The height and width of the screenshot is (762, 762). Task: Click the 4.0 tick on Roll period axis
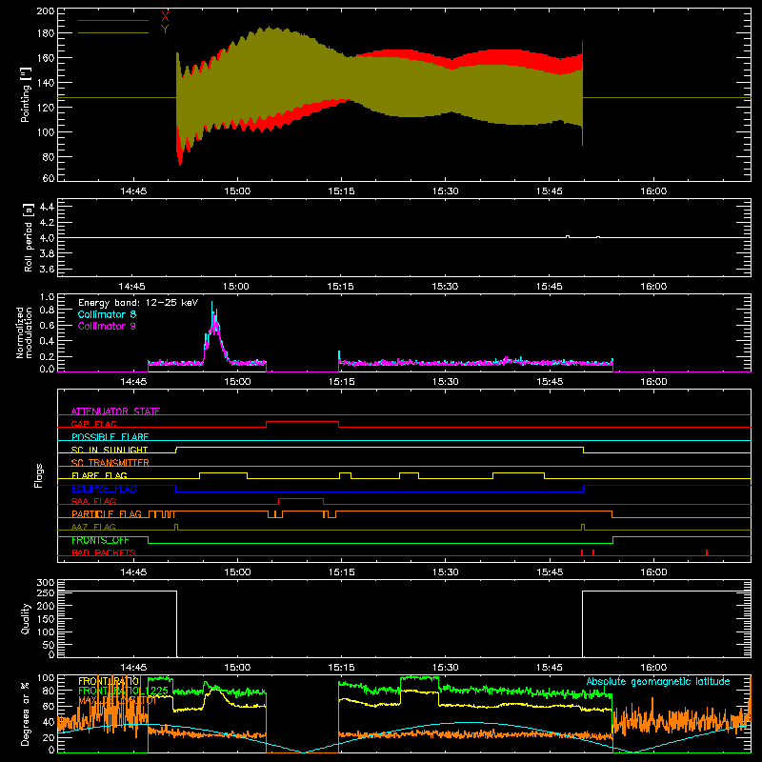click(47, 238)
